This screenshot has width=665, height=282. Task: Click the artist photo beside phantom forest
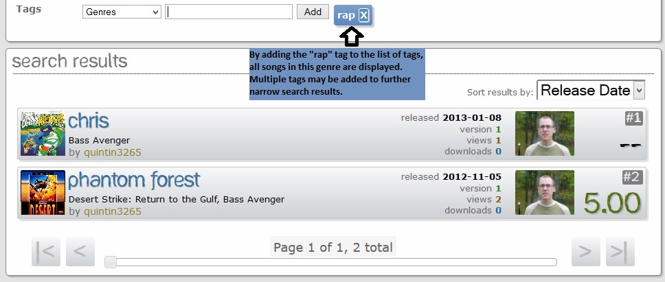(x=545, y=193)
